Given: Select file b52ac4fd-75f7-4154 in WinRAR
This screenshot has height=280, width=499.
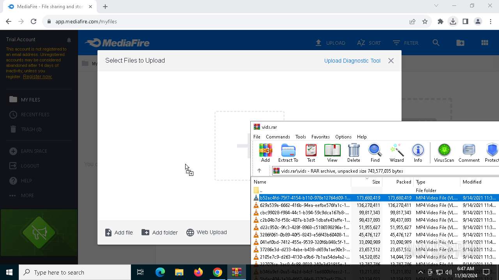Looking at the screenshot, I should click(375, 198).
